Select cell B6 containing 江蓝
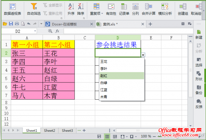 click(x=59, y=87)
